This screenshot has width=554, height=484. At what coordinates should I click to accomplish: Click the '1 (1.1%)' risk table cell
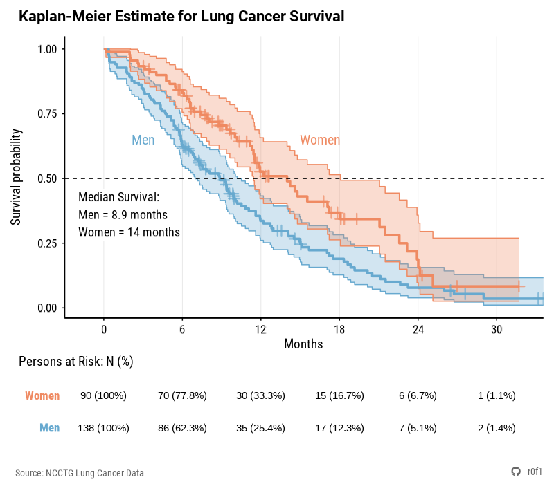point(497,396)
